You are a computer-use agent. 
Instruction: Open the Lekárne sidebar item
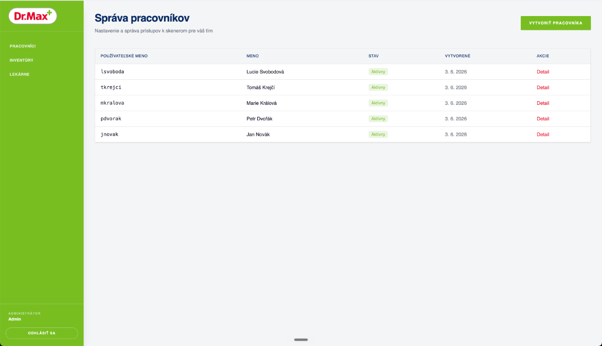(x=20, y=74)
